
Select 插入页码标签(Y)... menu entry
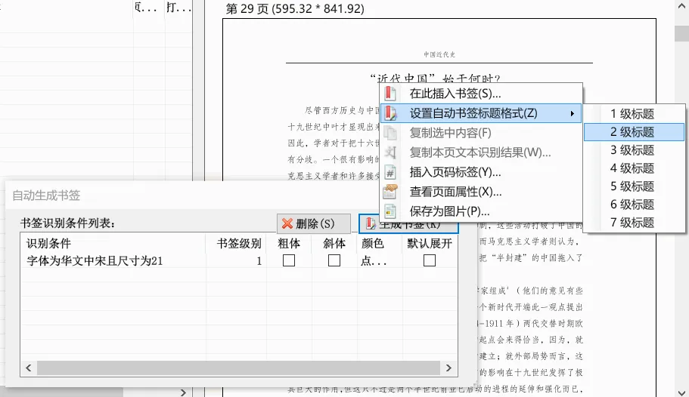(481, 172)
